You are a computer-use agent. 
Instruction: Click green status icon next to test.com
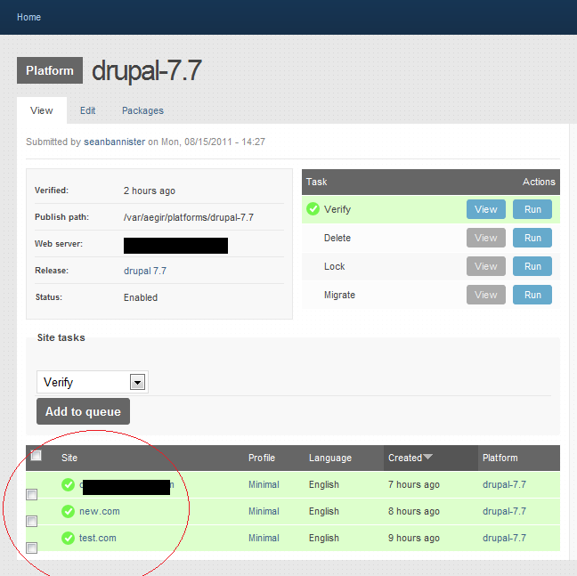[68, 538]
